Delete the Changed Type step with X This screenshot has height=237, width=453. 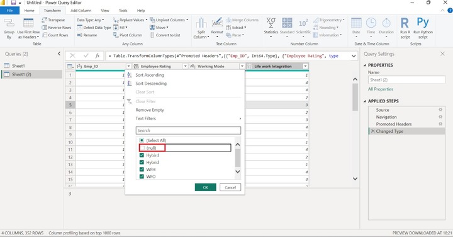pos(372,131)
